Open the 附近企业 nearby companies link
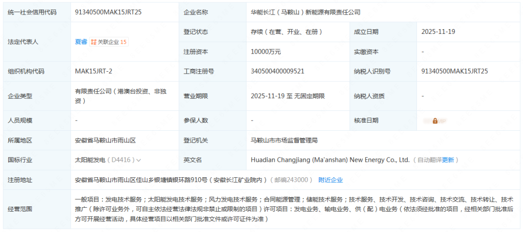 (330, 180)
